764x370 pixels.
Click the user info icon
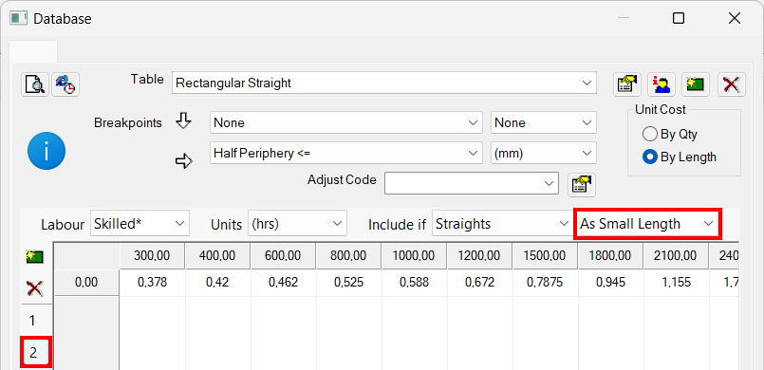(662, 84)
